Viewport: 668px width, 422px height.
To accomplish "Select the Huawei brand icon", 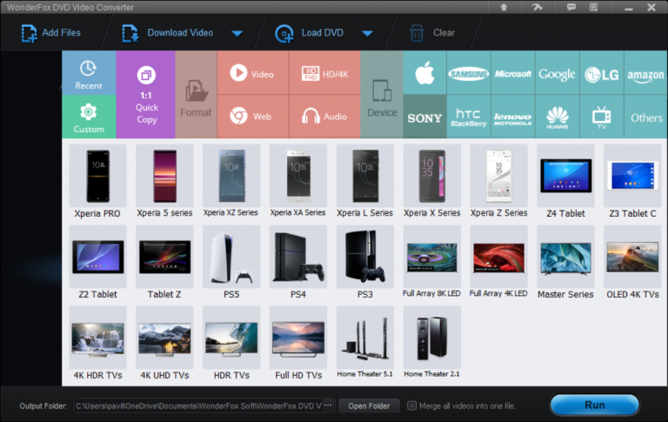I will coord(558,117).
